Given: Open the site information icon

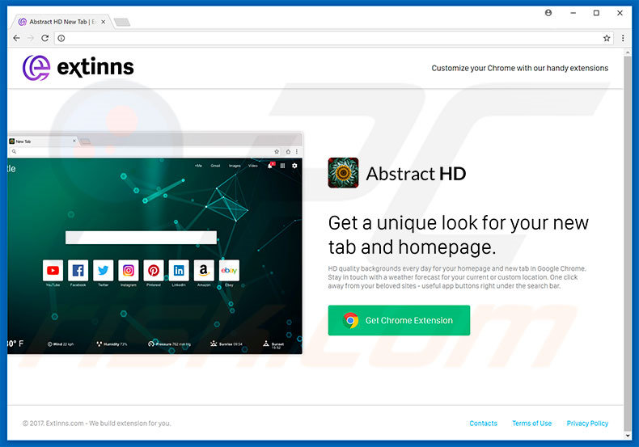Looking at the screenshot, I should click(61, 38).
